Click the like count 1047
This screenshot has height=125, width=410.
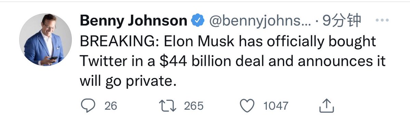pyautogui.click(x=276, y=106)
